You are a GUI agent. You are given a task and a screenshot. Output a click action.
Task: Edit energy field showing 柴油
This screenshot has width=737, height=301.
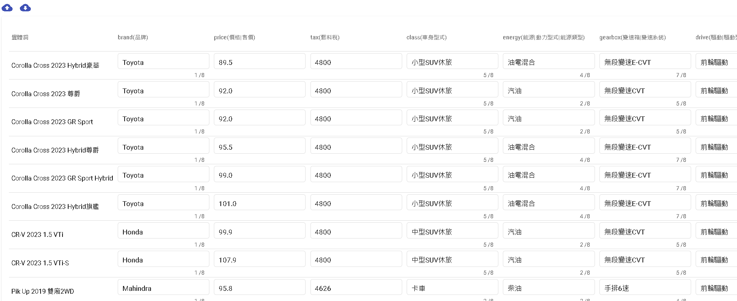click(x=549, y=287)
